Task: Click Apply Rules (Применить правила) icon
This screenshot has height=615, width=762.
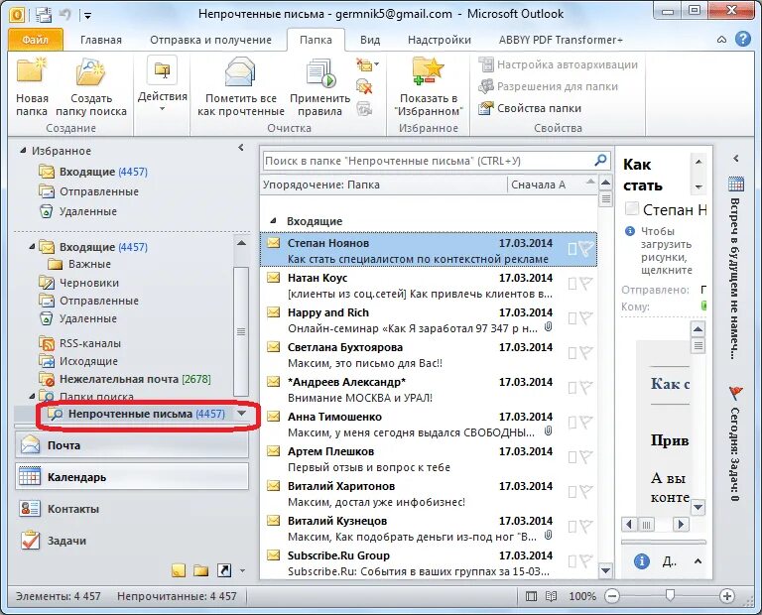Action: 320,72
